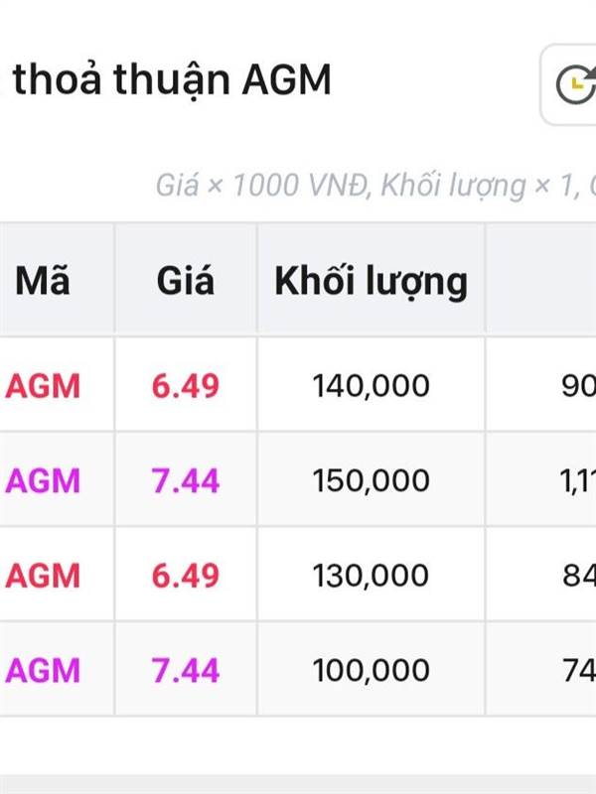The height and width of the screenshot is (794, 596).
Task: Click the thoả thuận AGM title
Action: pos(172,80)
